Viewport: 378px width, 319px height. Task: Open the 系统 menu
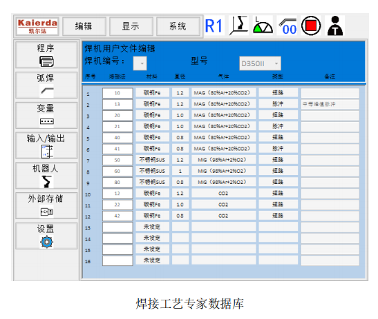click(178, 26)
